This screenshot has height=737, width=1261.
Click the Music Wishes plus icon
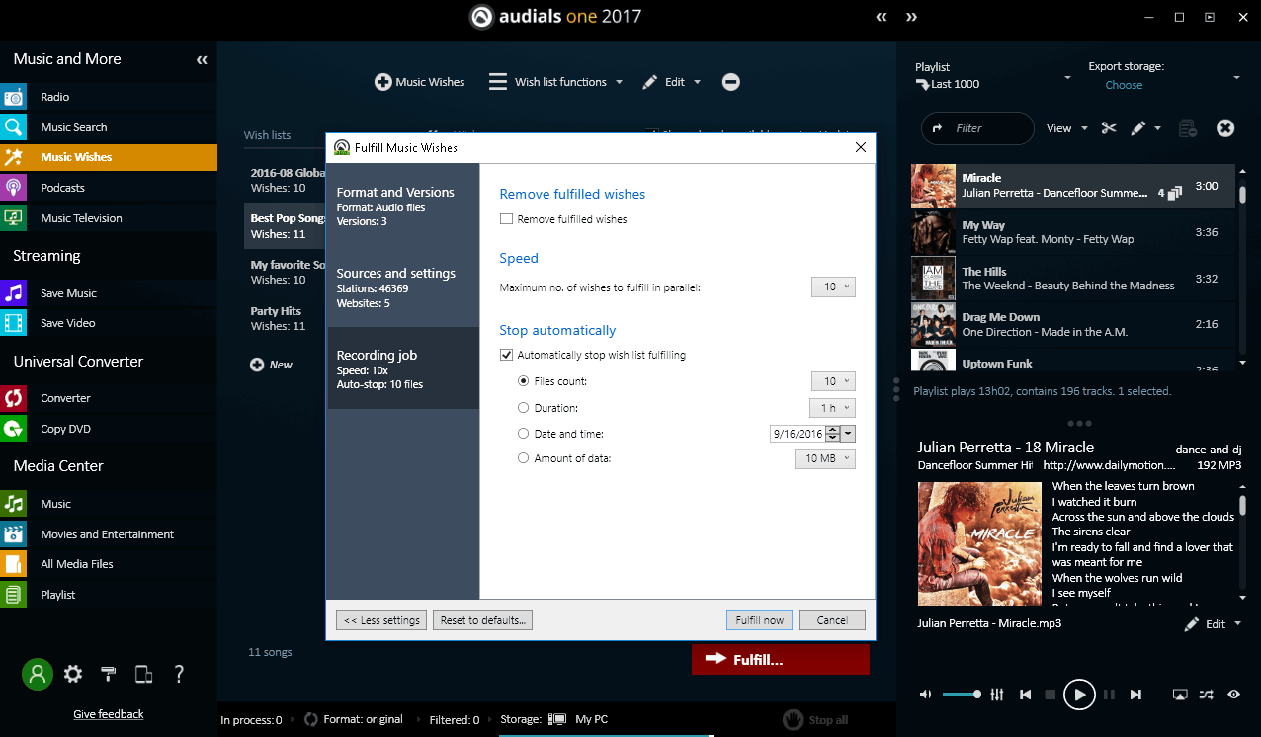click(x=383, y=82)
